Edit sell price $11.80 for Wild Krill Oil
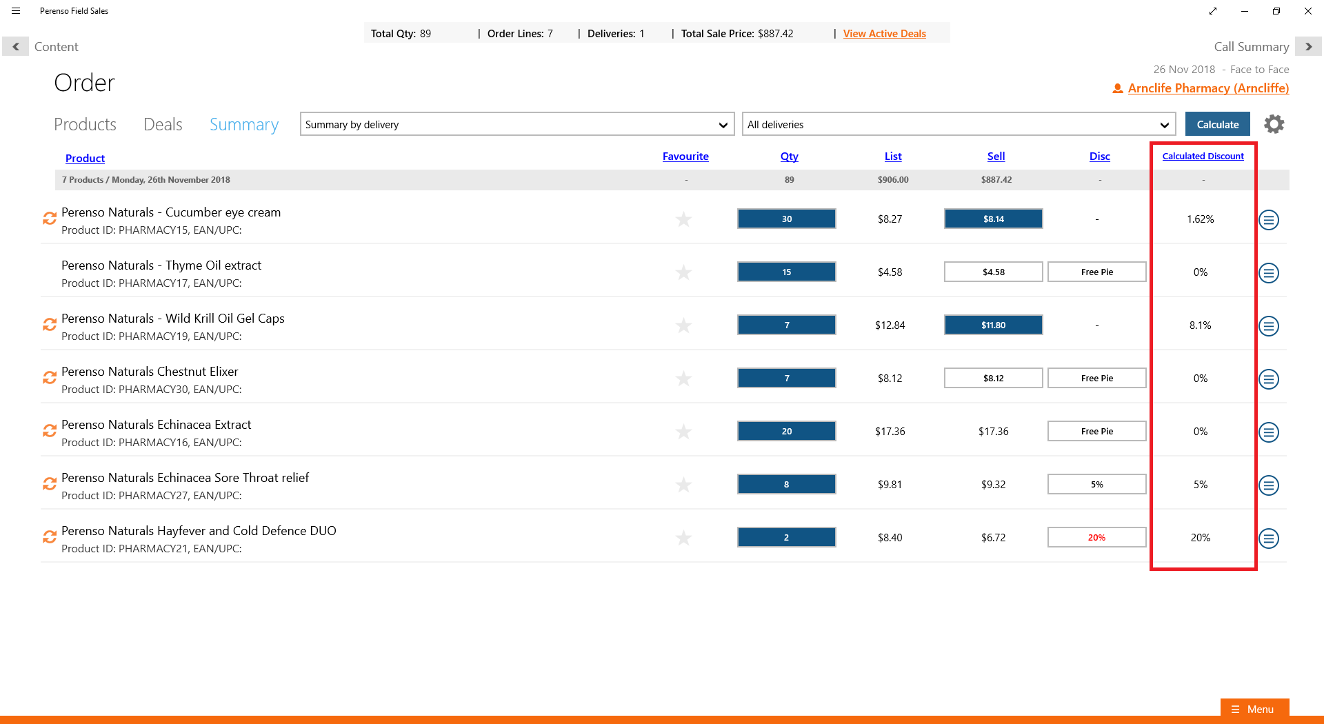The height and width of the screenshot is (724, 1324). coord(993,325)
